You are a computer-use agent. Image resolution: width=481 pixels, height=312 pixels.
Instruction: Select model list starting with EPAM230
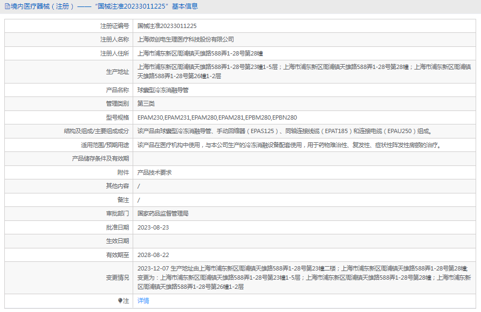[217, 117]
